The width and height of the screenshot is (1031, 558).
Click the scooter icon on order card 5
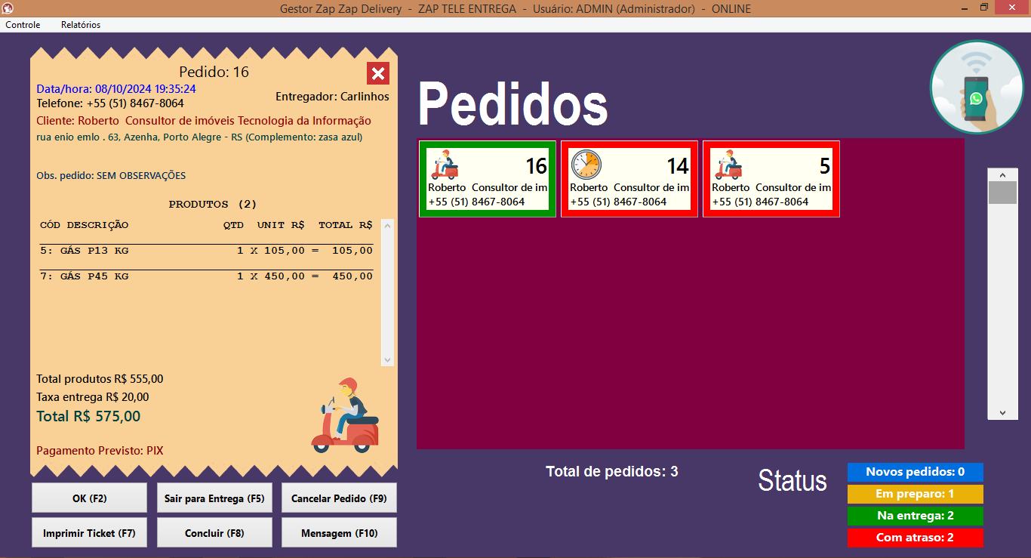point(728,165)
